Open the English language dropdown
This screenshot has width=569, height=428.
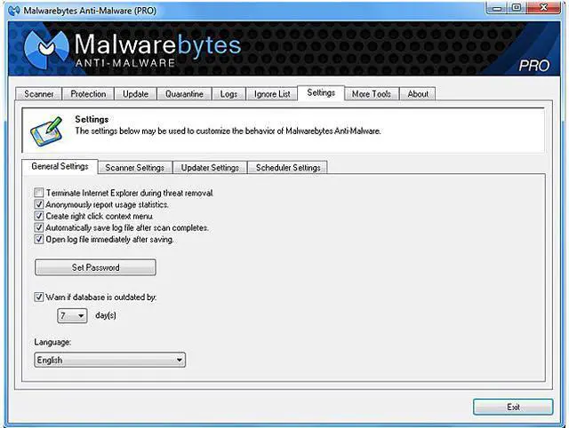point(109,360)
